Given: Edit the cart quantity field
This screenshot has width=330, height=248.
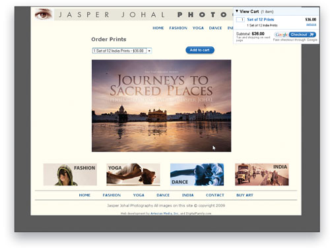Looking at the screenshot, I should pos(240,20).
